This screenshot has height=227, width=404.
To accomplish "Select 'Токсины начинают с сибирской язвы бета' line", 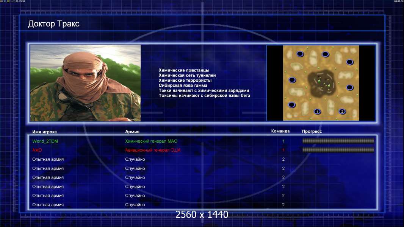I will tap(204, 95).
